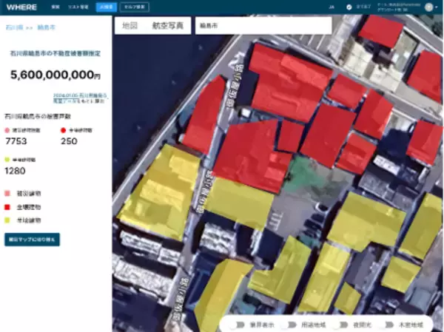The image size is (444, 332).
Task: Switch map to 航空写真 view
Action: [x=168, y=26]
